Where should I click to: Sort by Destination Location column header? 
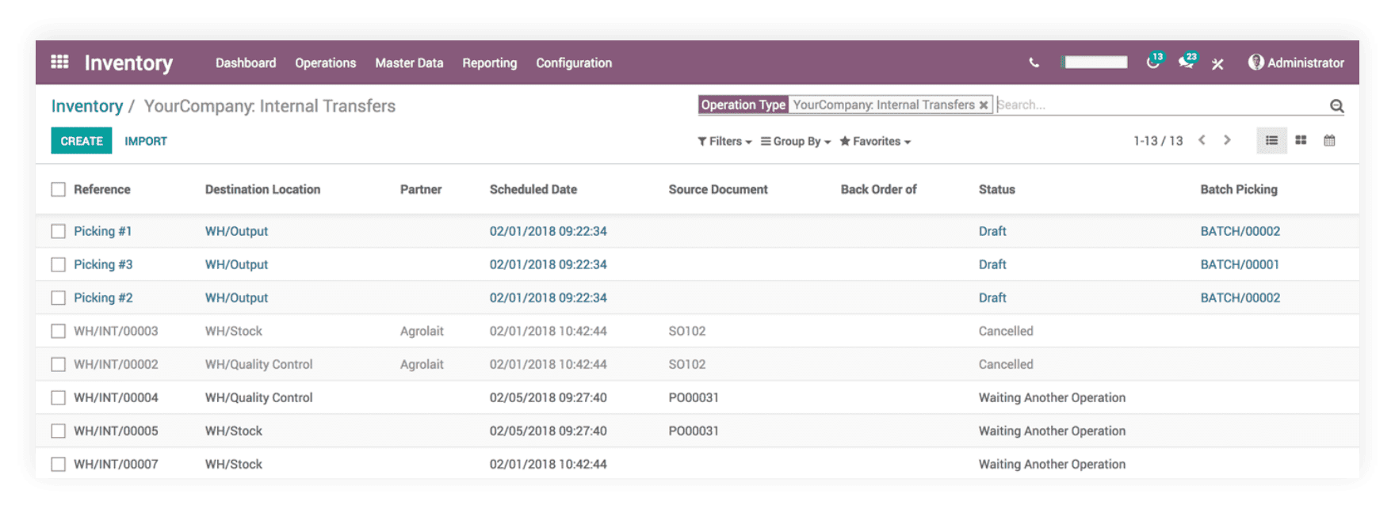(x=262, y=189)
